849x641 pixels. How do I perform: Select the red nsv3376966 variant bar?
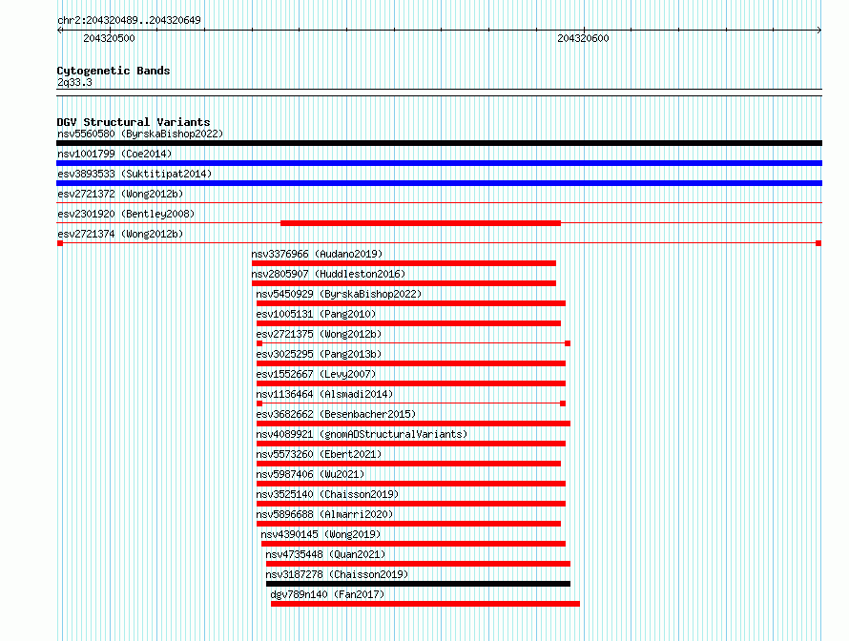[404, 263]
